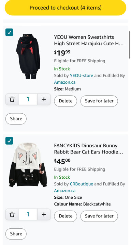Open the YEOU-store seller link
The image size is (131, 245).
81,76
